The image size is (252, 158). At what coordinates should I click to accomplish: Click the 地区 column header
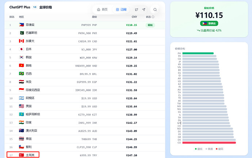tap(22, 17)
